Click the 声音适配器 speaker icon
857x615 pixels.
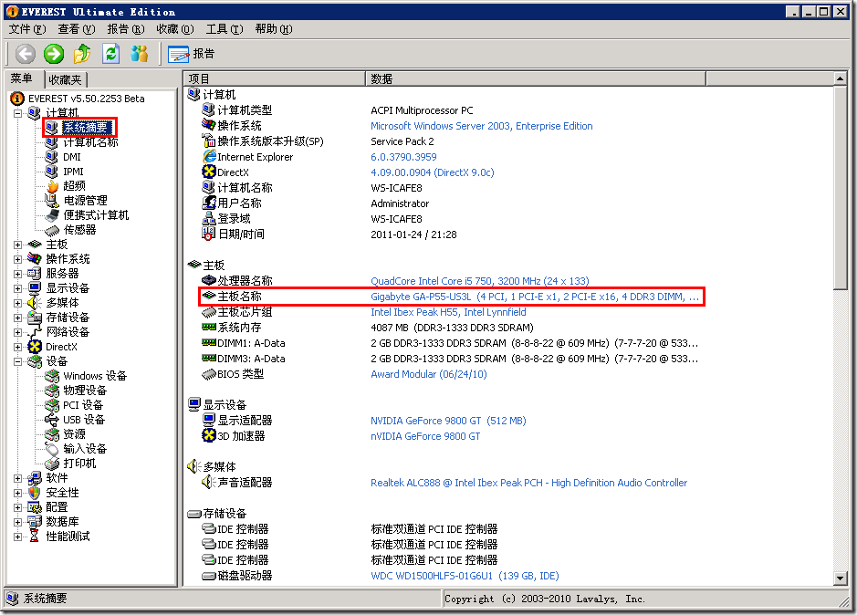pyautogui.click(x=209, y=482)
